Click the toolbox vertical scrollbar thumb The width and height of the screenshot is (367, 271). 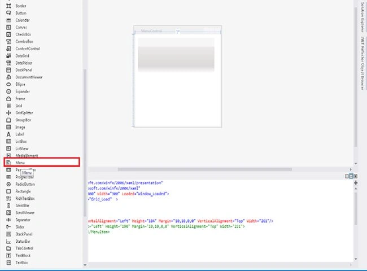(x=85, y=143)
